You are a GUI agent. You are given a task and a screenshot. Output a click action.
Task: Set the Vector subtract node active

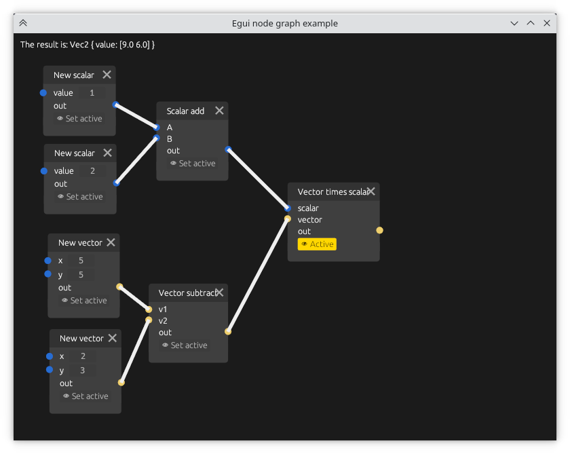pos(185,345)
